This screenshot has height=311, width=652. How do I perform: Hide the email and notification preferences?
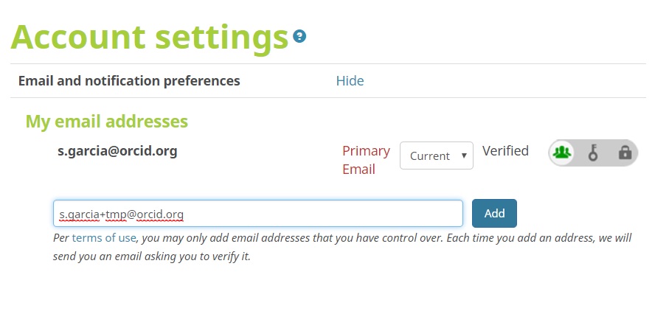click(x=350, y=81)
